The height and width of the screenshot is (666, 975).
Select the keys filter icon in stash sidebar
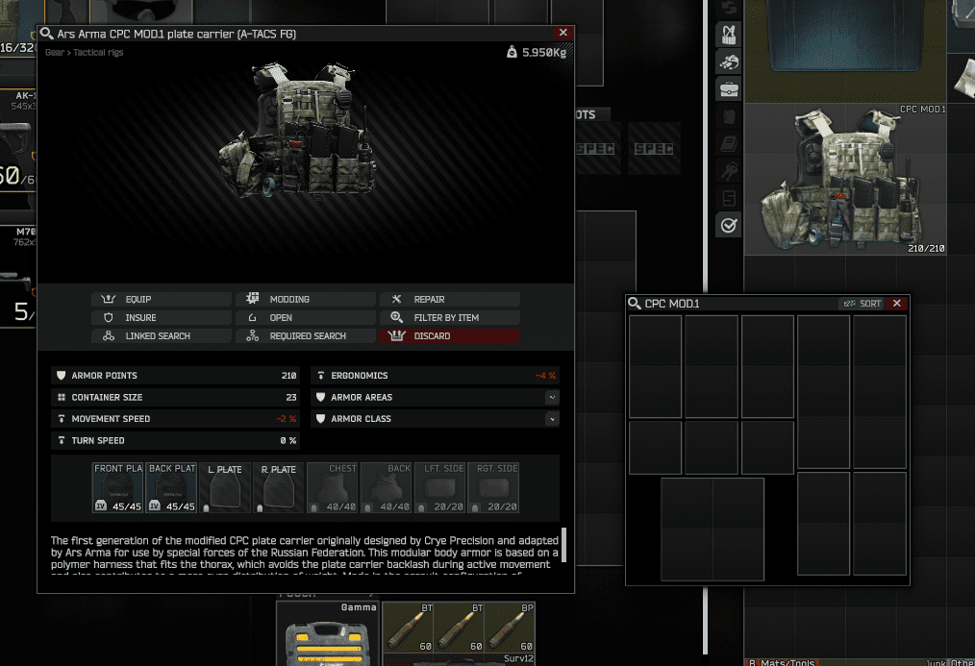click(x=729, y=171)
